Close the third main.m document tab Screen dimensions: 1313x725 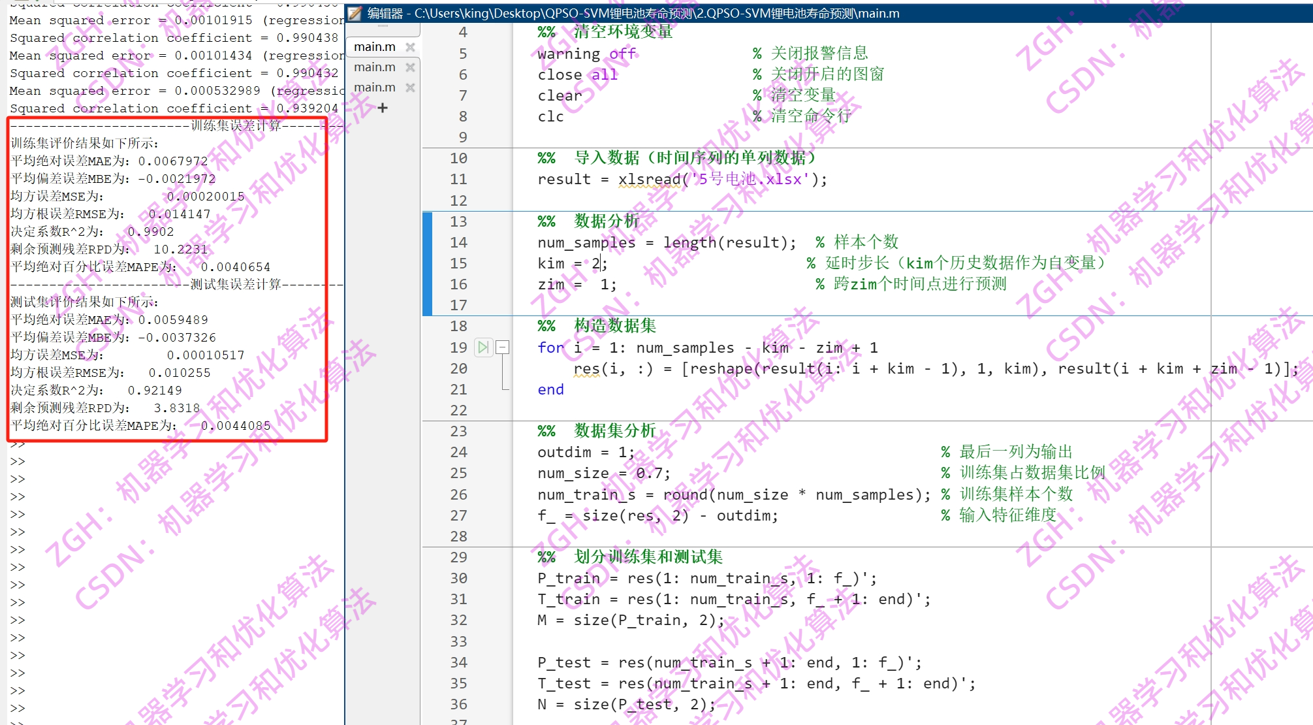click(410, 88)
